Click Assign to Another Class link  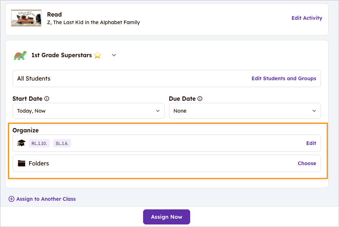point(46,199)
